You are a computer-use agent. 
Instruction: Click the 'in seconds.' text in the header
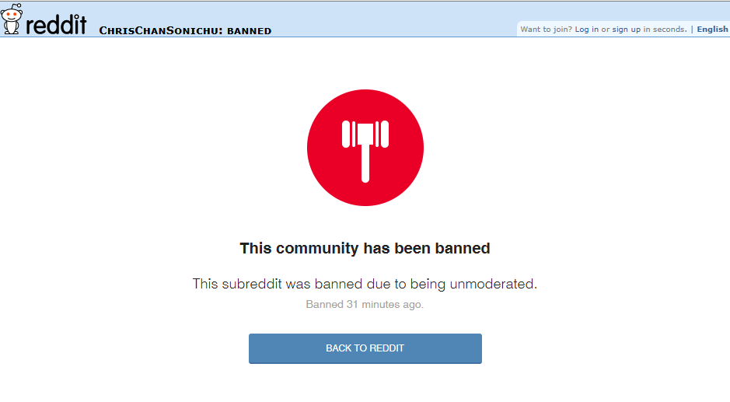(665, 30)
